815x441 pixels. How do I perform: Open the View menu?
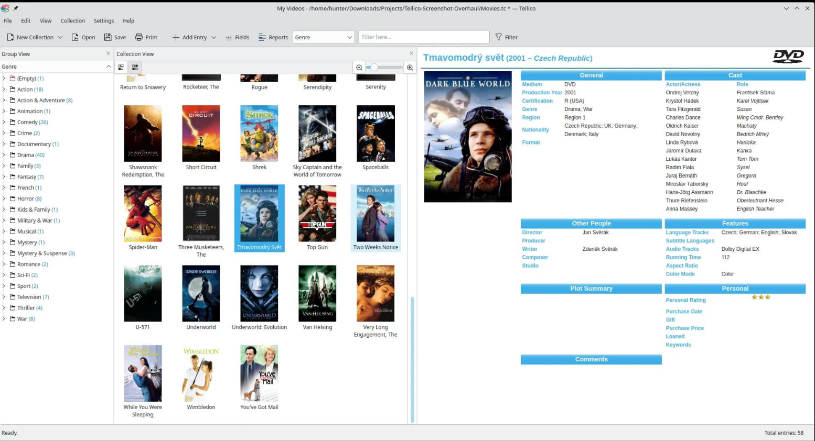point(46,21)
